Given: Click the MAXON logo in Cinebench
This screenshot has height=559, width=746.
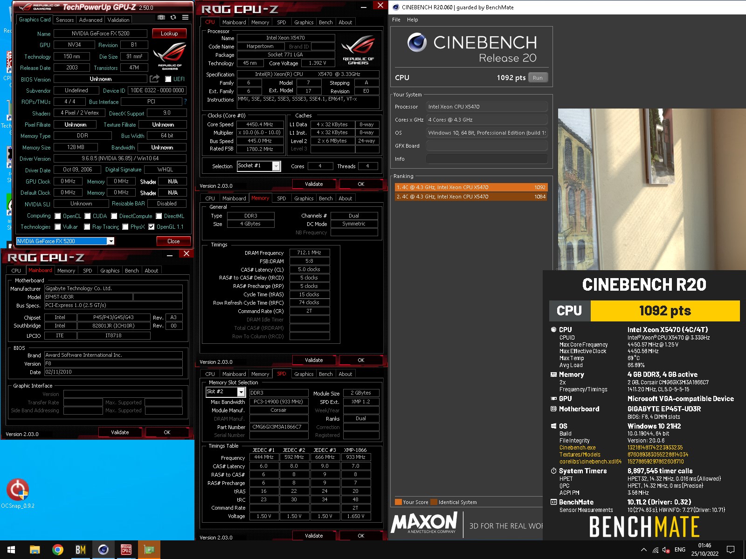Looking at the screenshot, I should 425,523.
